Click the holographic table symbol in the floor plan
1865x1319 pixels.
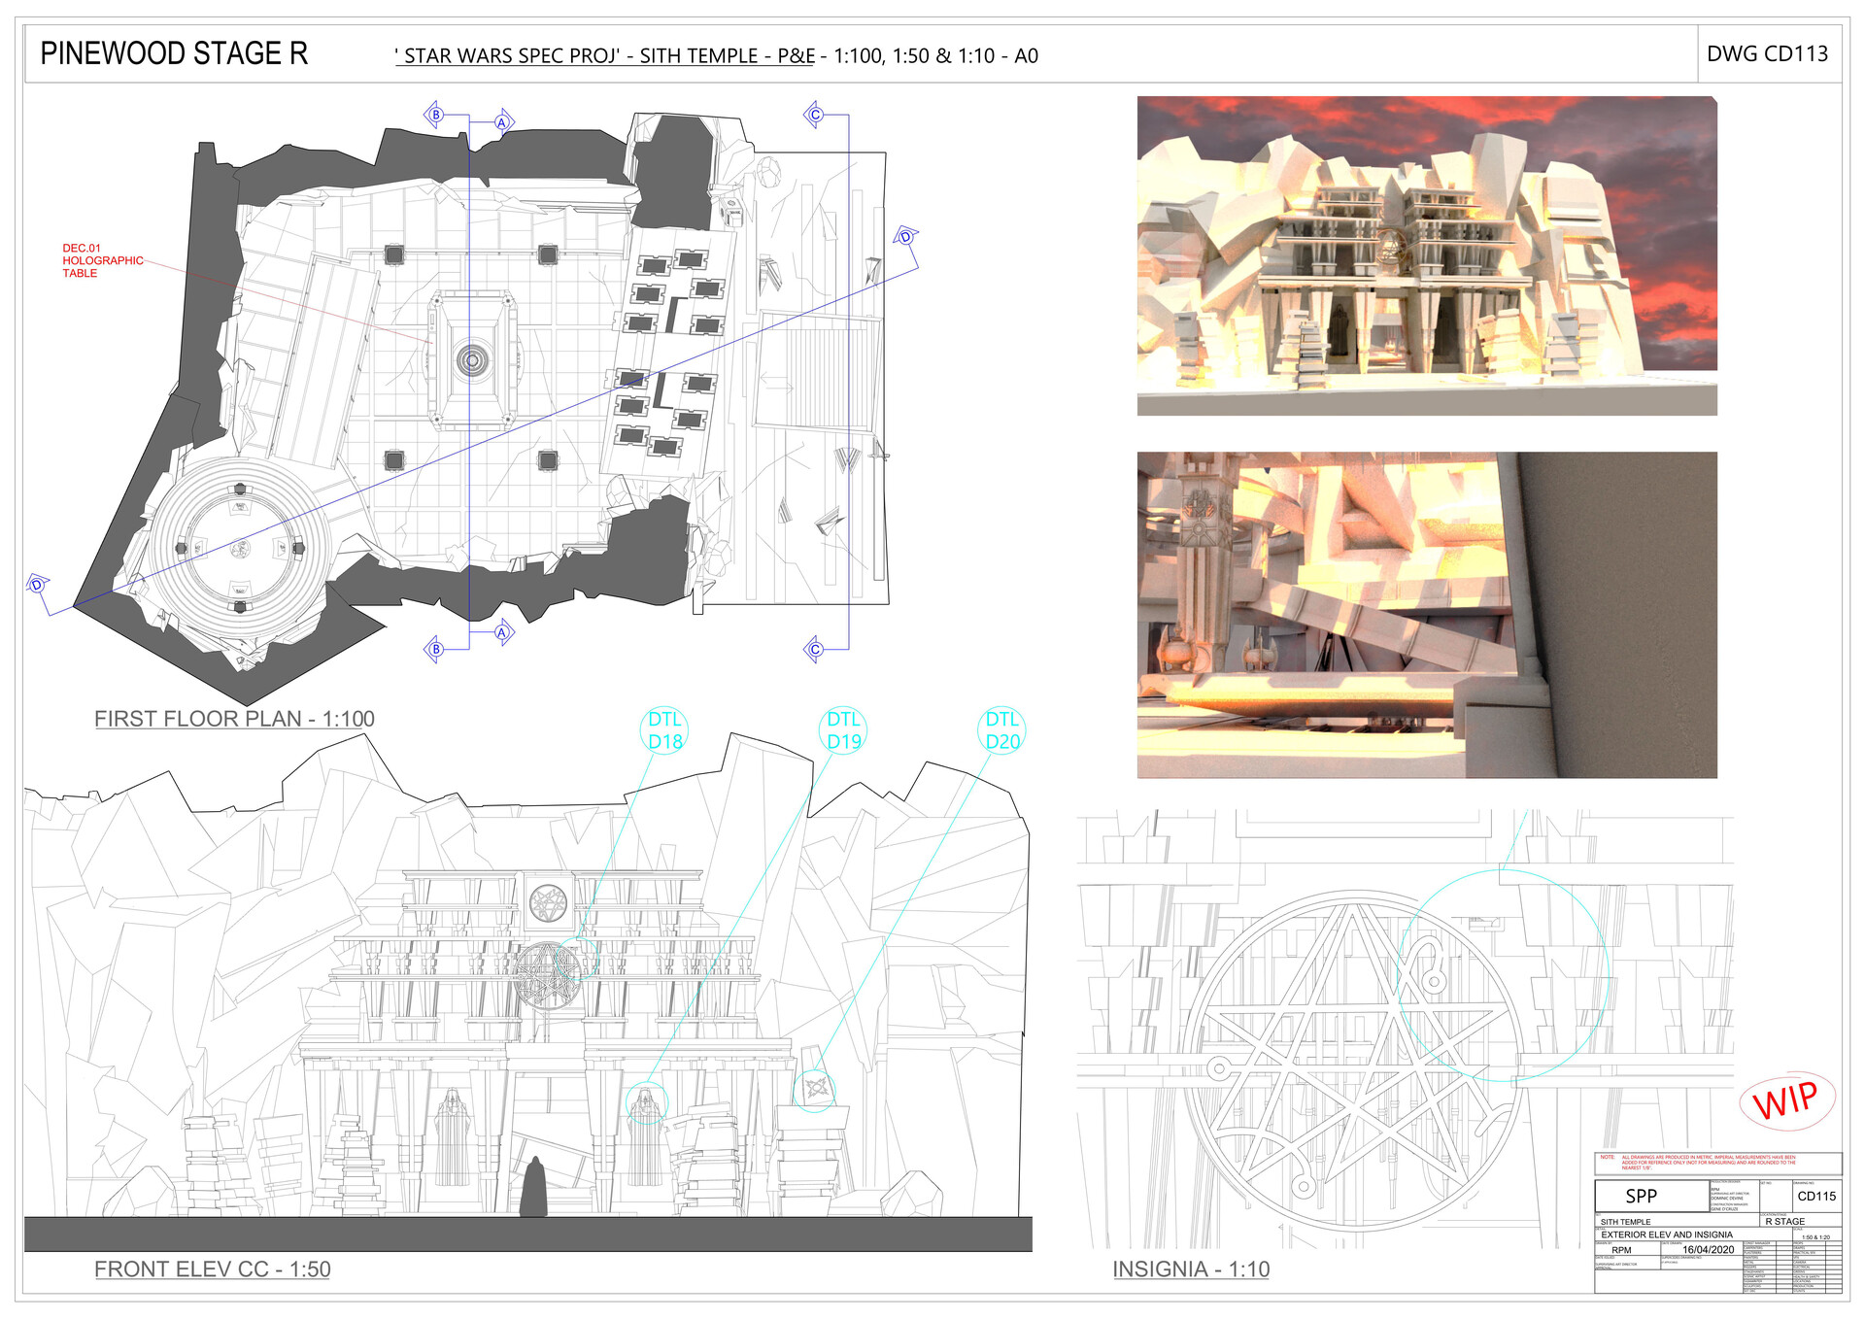473,359
